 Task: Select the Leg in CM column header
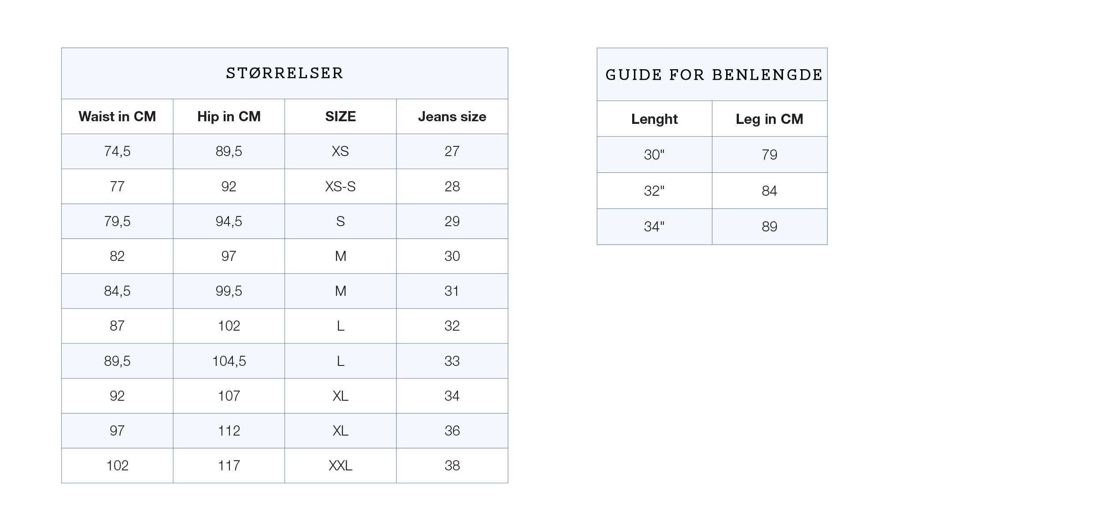(769, 119)
